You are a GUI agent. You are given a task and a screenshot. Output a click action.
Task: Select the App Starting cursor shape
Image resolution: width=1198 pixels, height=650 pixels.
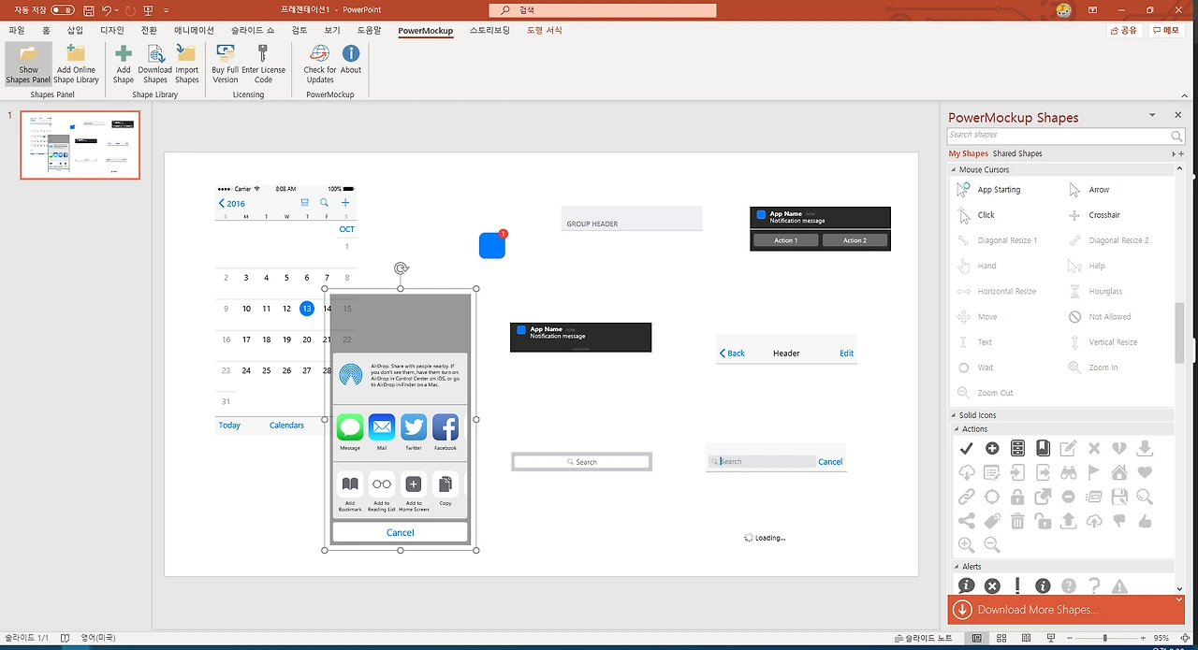pos(990,190)
